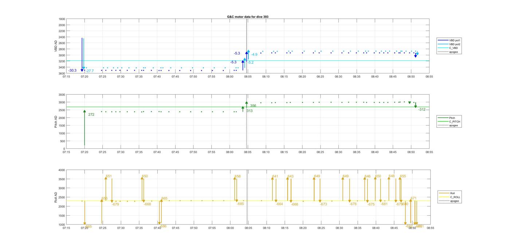The width and height of the screenshot is (510, 252).
Task: Click the "-681" roll annotation
Action: click(384, 204)
